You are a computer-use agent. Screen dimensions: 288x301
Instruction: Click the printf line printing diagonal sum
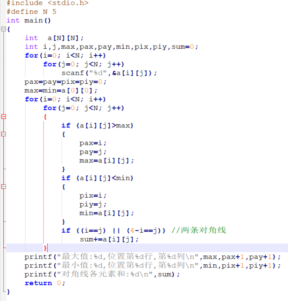(x=102, y=274)
